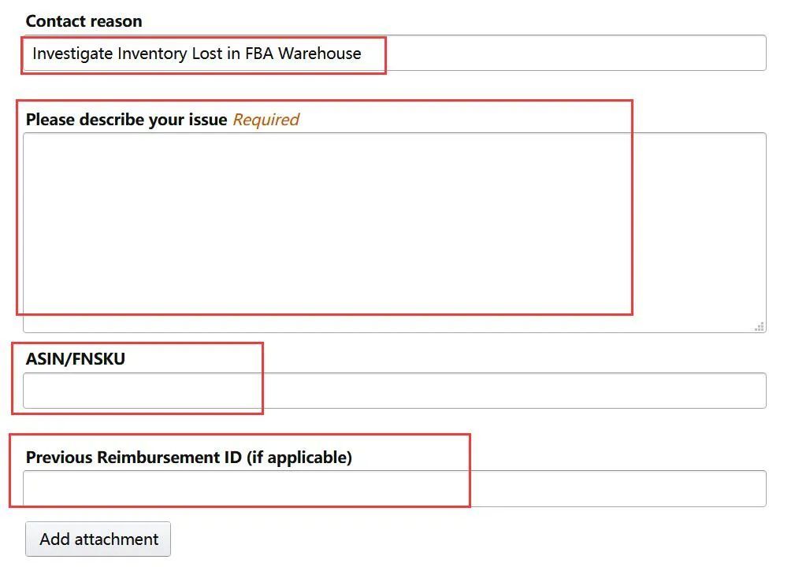Viewport: 795px width, 567px height.
Task: Click the "Previous Reimbursement ID (if applicable)" label
Action: point(189,458)
